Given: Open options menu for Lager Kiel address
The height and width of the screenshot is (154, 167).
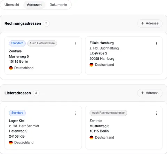Looking at the screenshot, I should pyautogui.click(x=76, y=113).
